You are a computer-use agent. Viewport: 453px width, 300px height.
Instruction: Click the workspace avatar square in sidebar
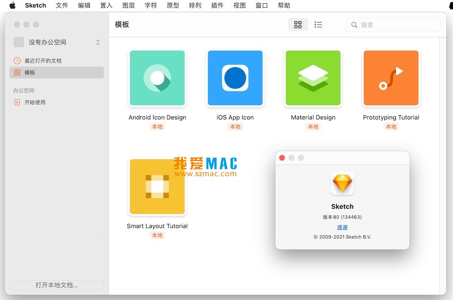point(19,42)
